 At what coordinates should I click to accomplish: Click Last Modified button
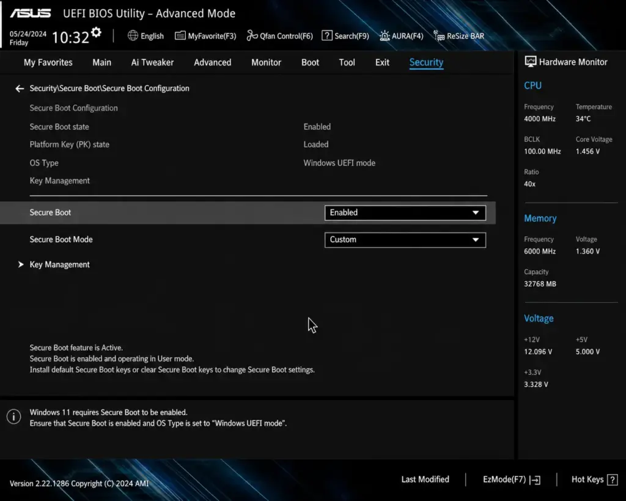(425, 480)
